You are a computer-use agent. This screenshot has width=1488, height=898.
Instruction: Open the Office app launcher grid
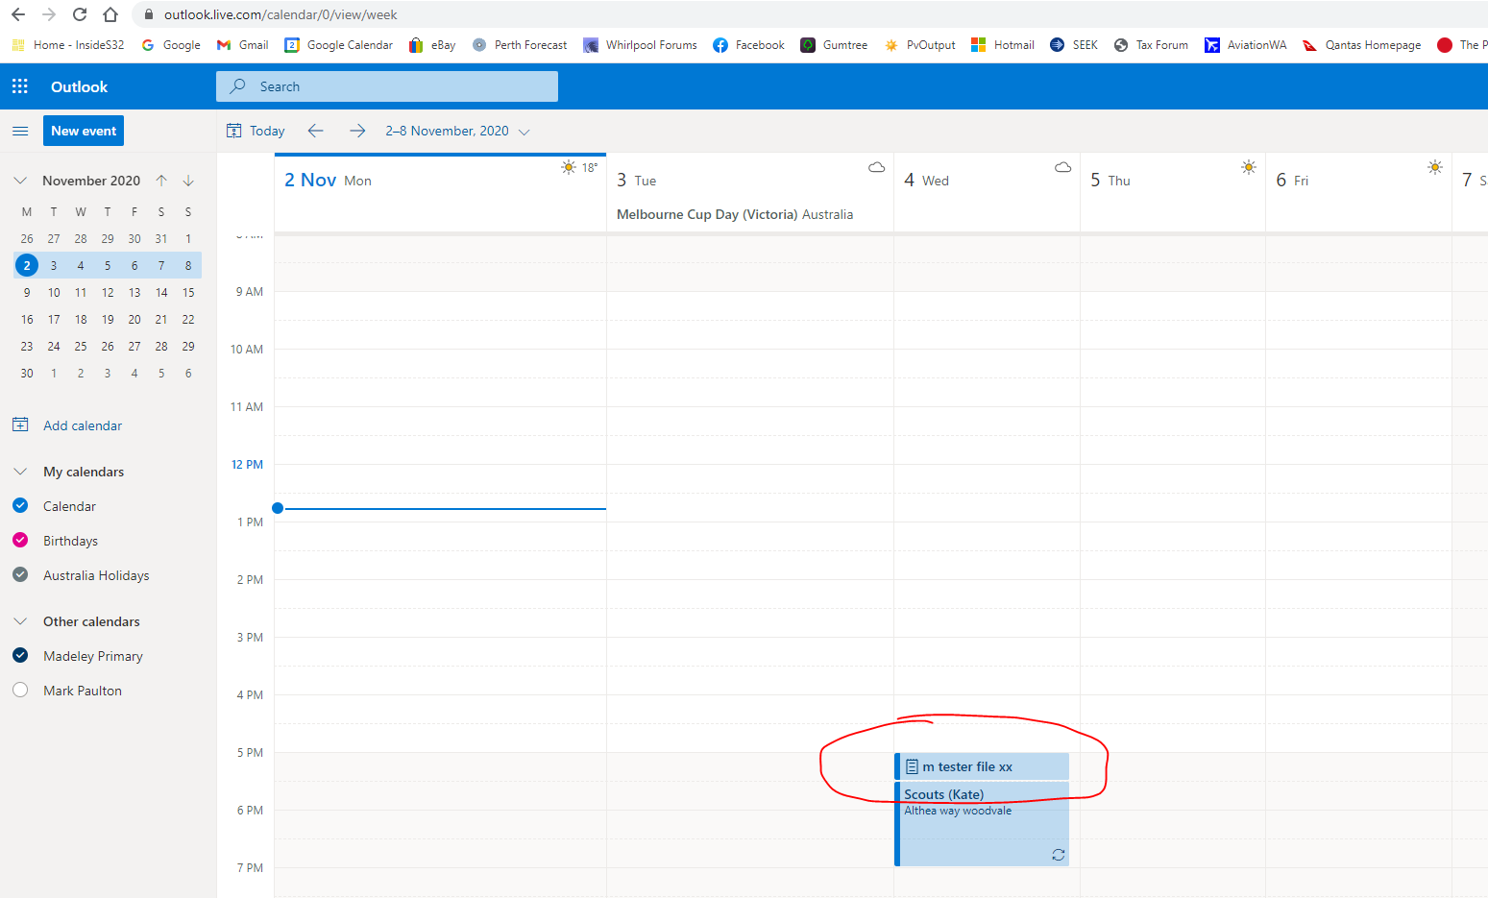pos(19,86)
